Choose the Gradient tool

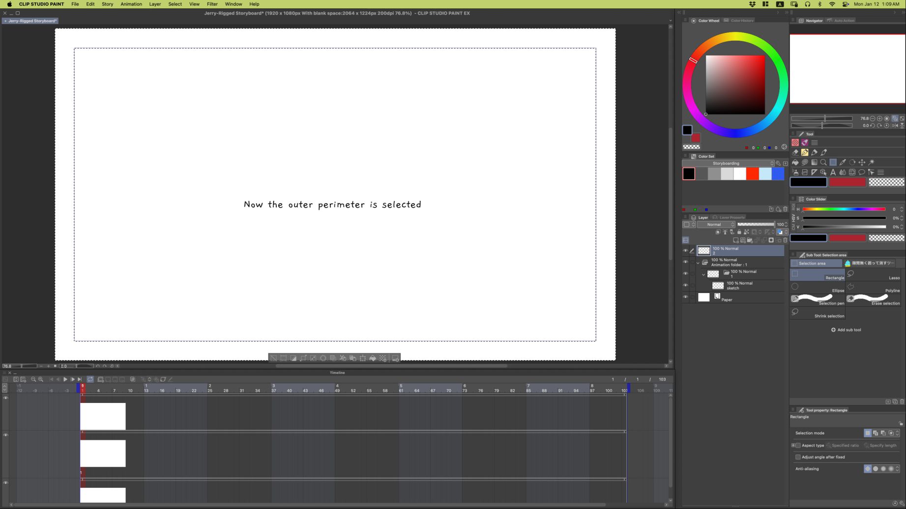click(815, 162)
